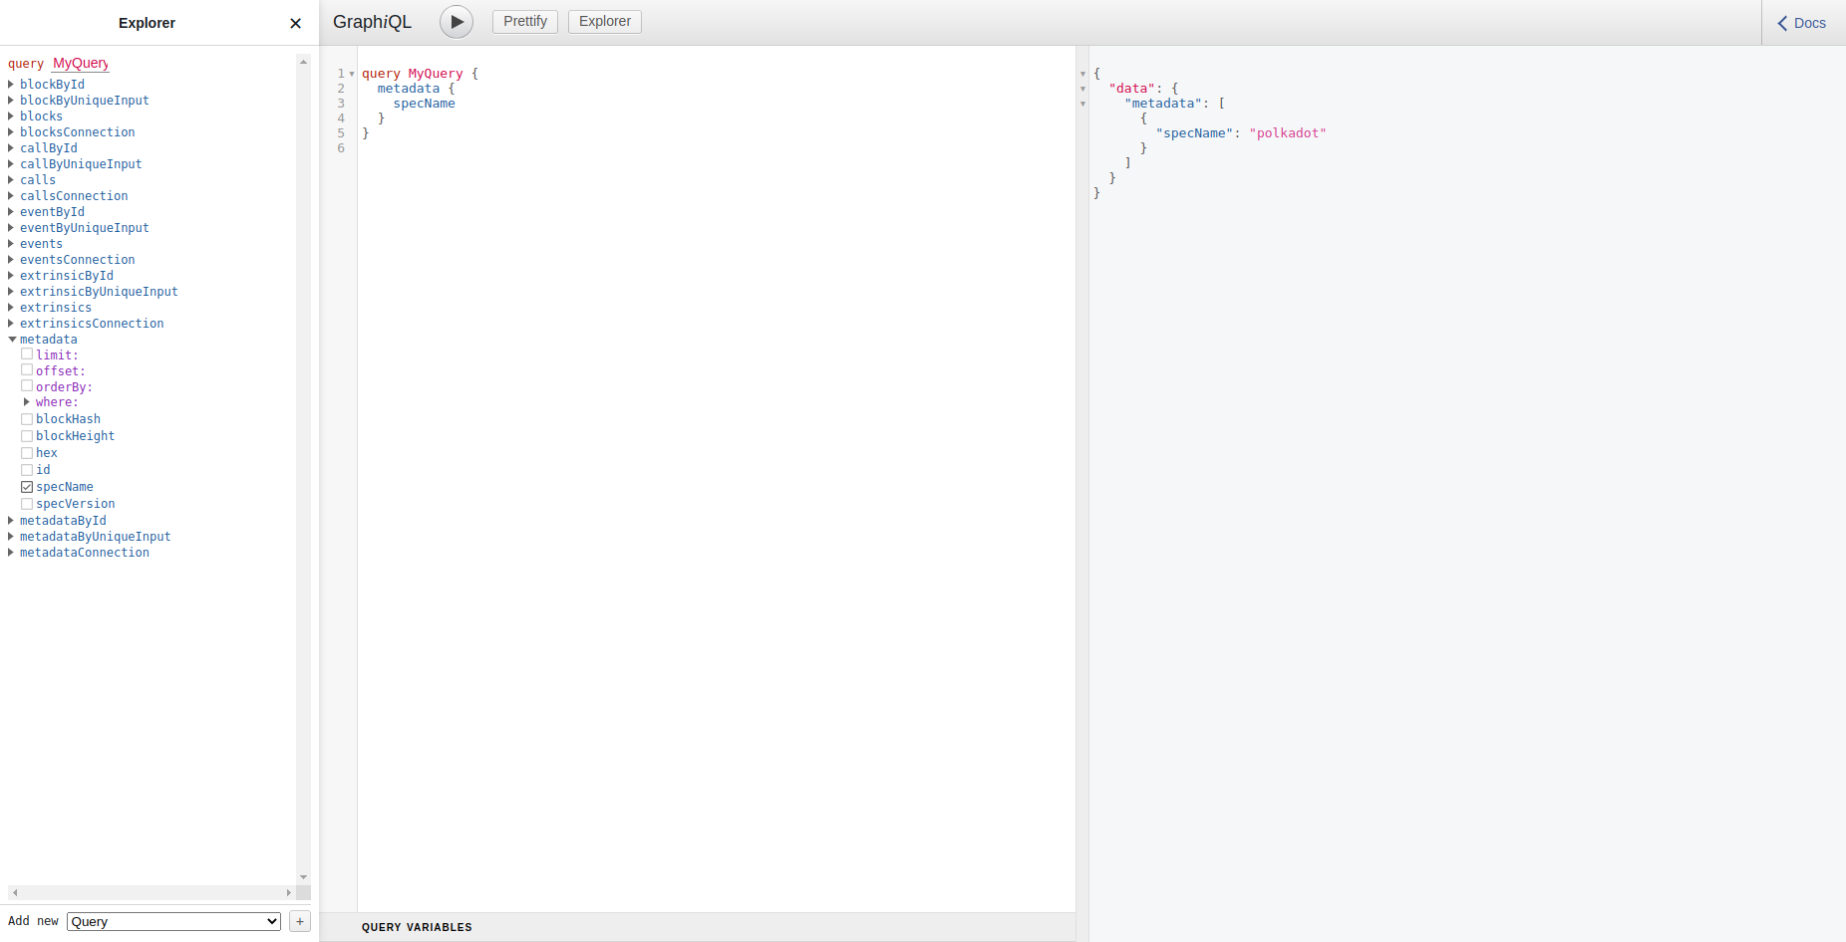Check the specVersion field
The height and width of the screenshot is (942, 1846).
[27, 504]
